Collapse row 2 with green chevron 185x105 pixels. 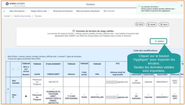tap(8, 93)
